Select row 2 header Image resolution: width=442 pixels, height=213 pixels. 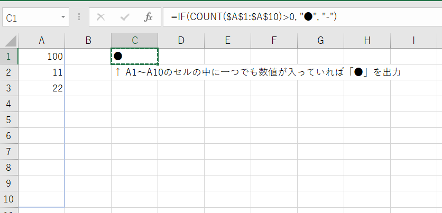click(9, 72)
